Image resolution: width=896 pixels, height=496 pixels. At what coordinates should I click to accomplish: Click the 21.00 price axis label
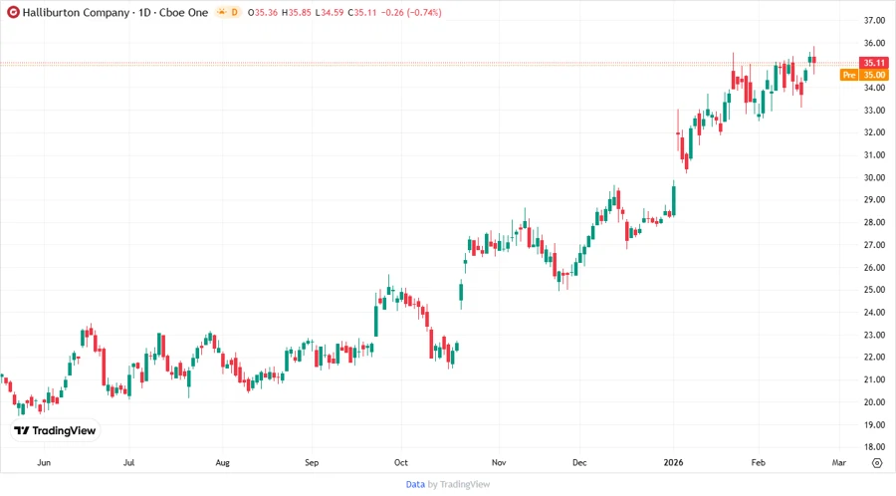(x=874, y=379)
